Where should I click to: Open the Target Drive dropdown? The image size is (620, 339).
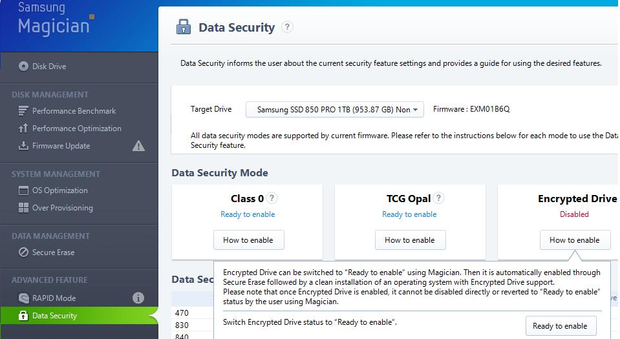(334, 110)
